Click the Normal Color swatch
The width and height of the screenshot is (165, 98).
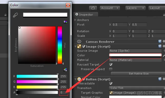pos(136,97)
